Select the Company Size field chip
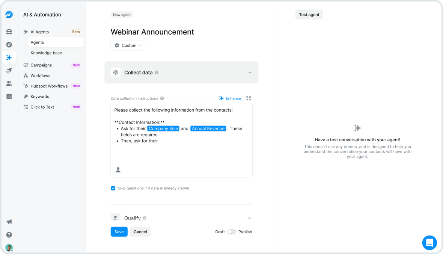The width and height of the screenshot is (443, 254). [x=163, y=128]
